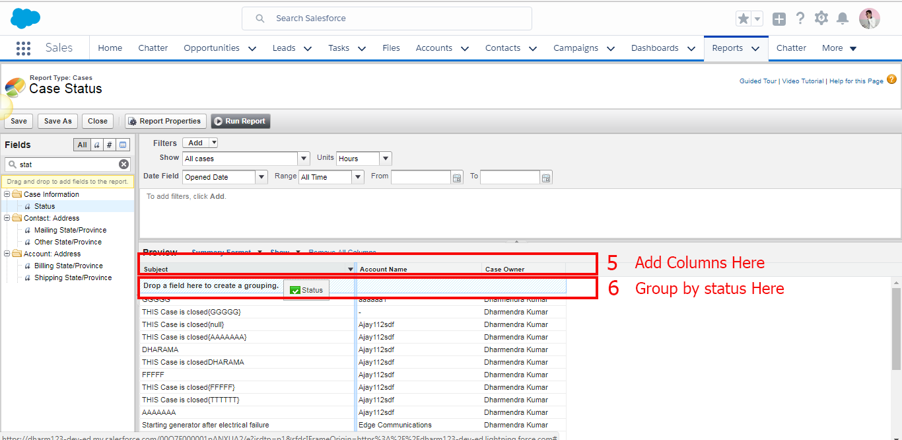Screen dimensions: 902x440
Task: Toggle the text fields filter
Action: (x=96, y=145)
